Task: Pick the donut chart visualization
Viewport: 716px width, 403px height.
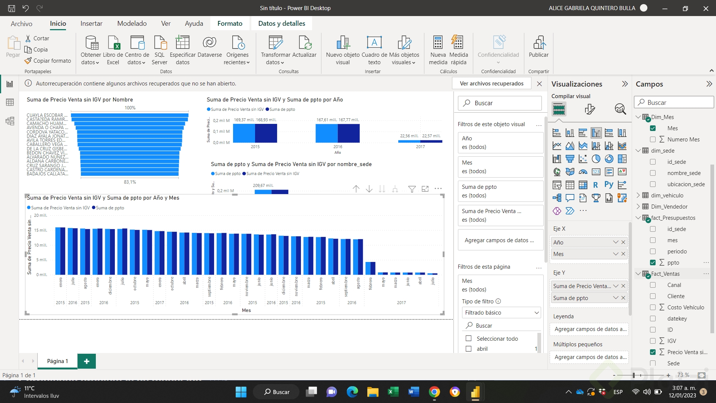Action: (609, 159)
